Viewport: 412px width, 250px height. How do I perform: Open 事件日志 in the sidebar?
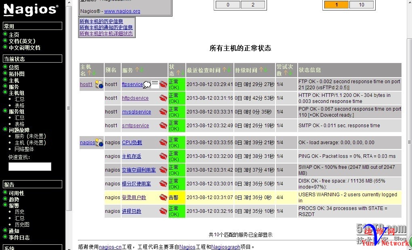pyautogui.click(x=19, y=237)
